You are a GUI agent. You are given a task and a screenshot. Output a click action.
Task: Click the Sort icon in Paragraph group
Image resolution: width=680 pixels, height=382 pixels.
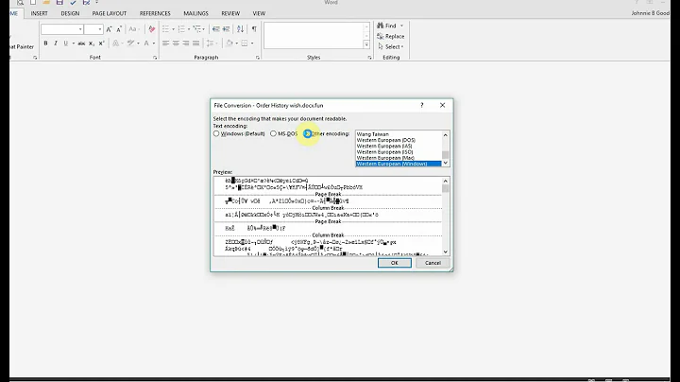pyautogui.click(x=240, y=29)
